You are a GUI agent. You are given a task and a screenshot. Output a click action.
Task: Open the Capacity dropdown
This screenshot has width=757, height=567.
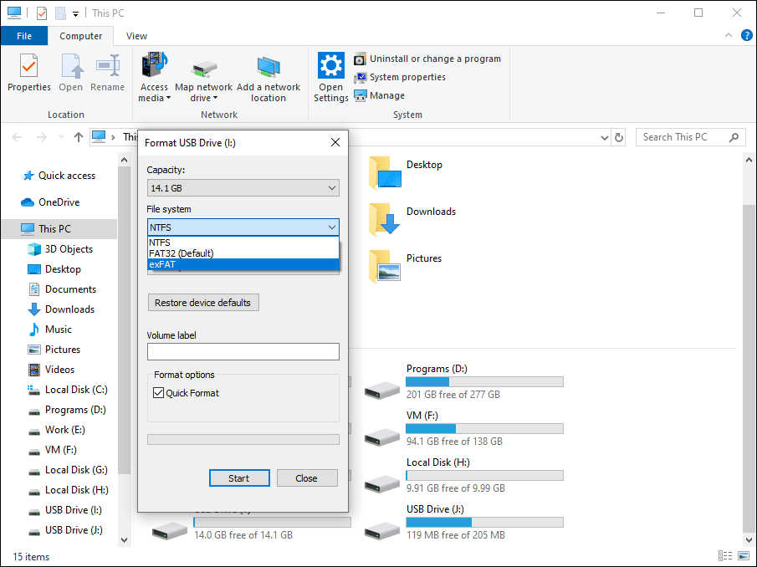click(x=243, y=188)
